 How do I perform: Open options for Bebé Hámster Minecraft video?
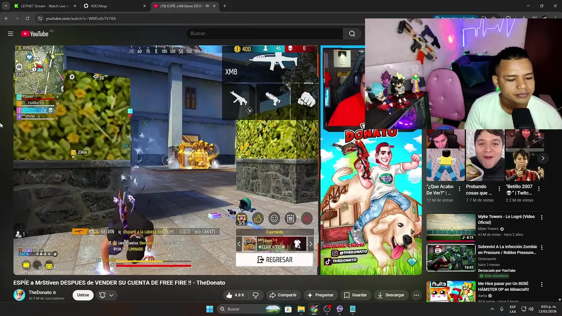pyautogui.click(x=541, y=284)
